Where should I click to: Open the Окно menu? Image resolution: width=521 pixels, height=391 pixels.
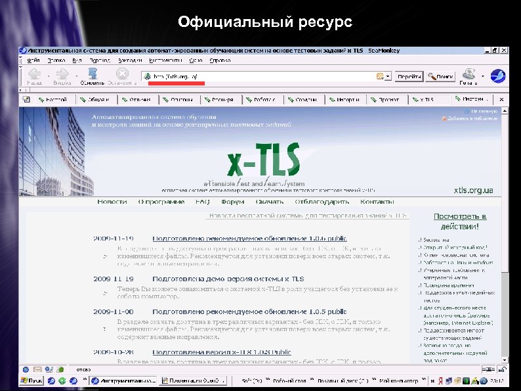pos(196,60)
